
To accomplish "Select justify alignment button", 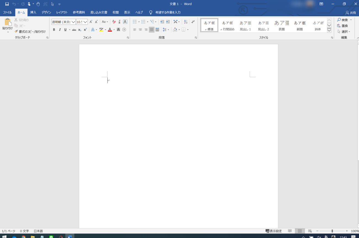I will (152, 30).
